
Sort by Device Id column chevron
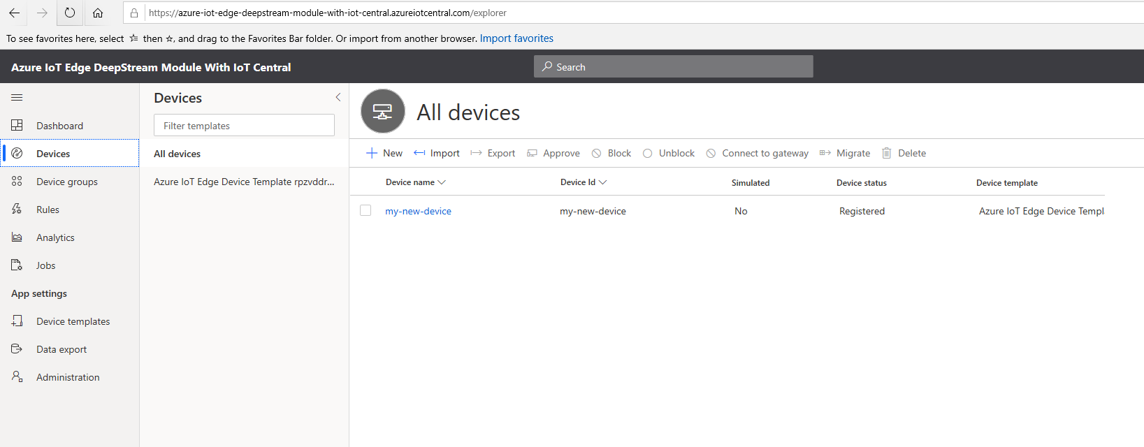602,182
